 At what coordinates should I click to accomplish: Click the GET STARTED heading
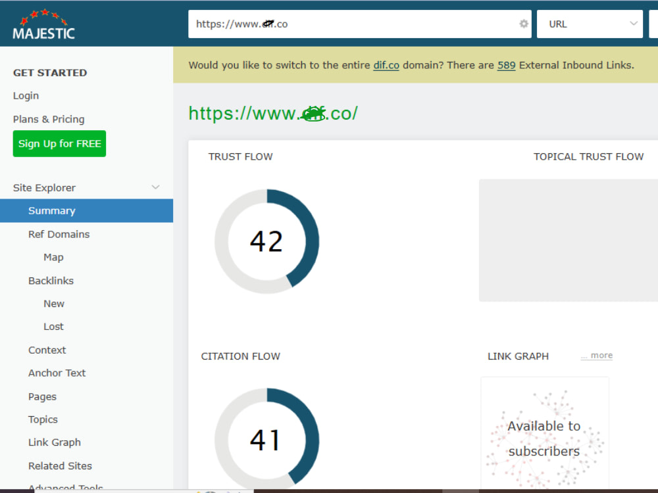coord(50,73)
